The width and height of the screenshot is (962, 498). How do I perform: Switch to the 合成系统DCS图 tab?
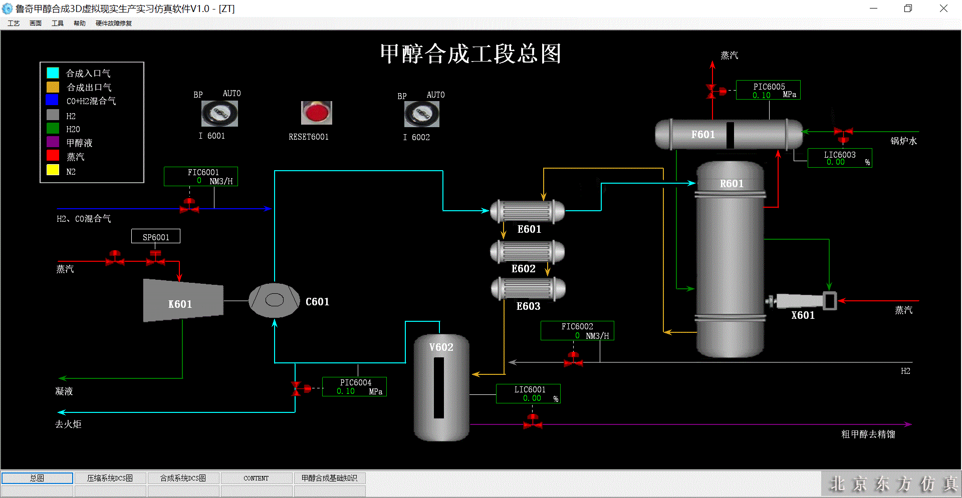(183, 478)
